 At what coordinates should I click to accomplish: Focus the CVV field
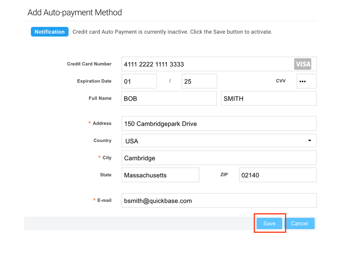pyautogui.click(x=306, y=81)
